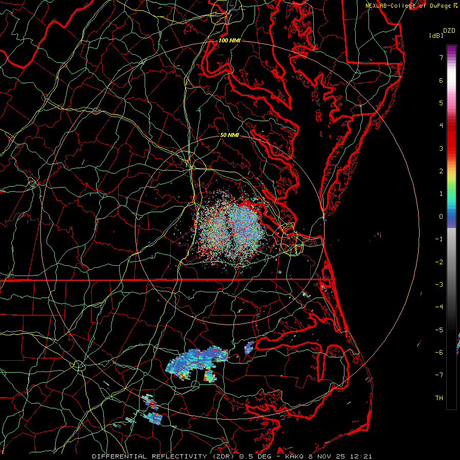Click the ZDR color scale bar
Image resolution: width=460 pixels, height=460 pixels.
click(451, 227)
